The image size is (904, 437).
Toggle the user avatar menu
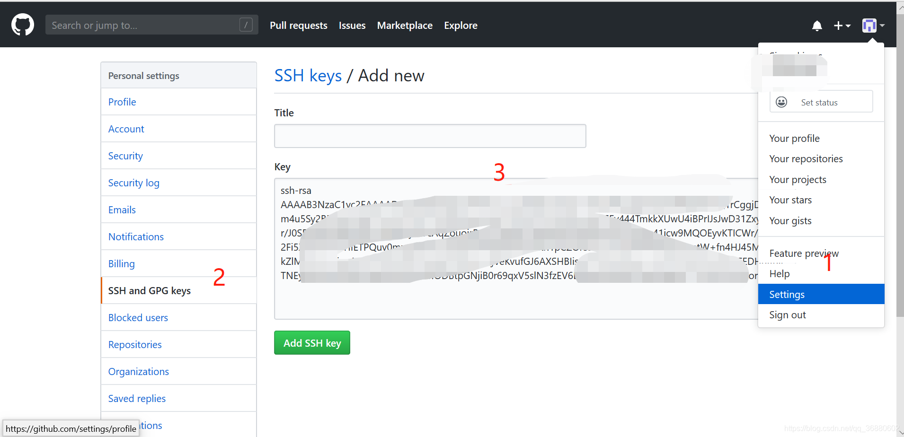(873, 26)
